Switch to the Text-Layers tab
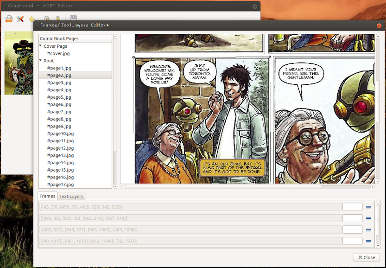This screenshot has width=386, height=268. click(x=71, y=196)
